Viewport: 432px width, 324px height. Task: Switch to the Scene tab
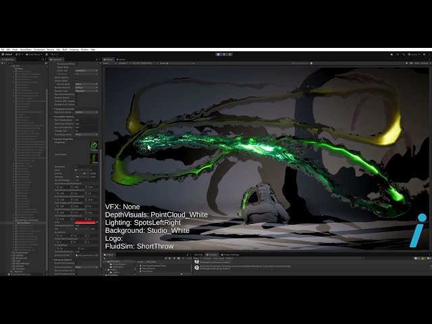pyautogui.click(x=121, y=59)
